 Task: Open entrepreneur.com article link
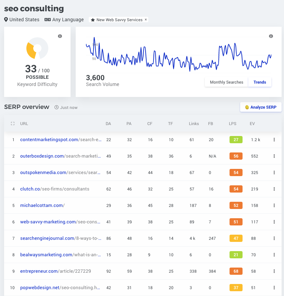(55, 271)
